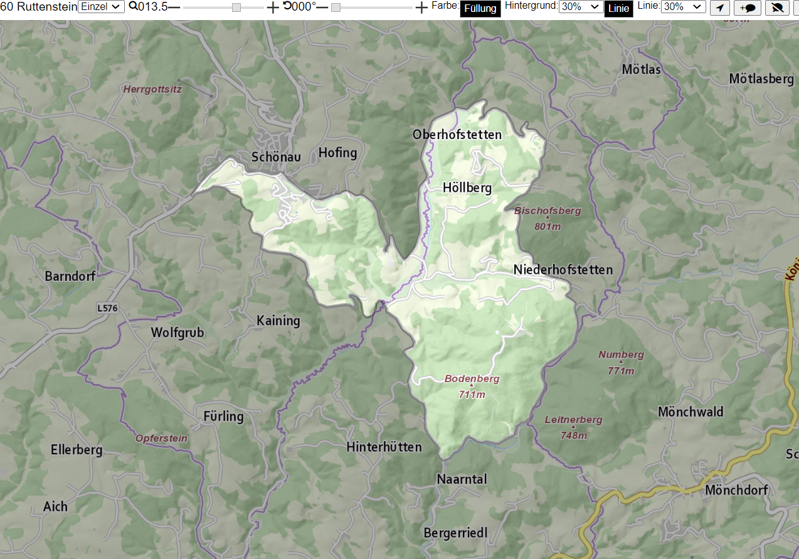This screenshot has height=559, width=799.
Task: Click the Schönau town label on map
Action: (277, 157)
